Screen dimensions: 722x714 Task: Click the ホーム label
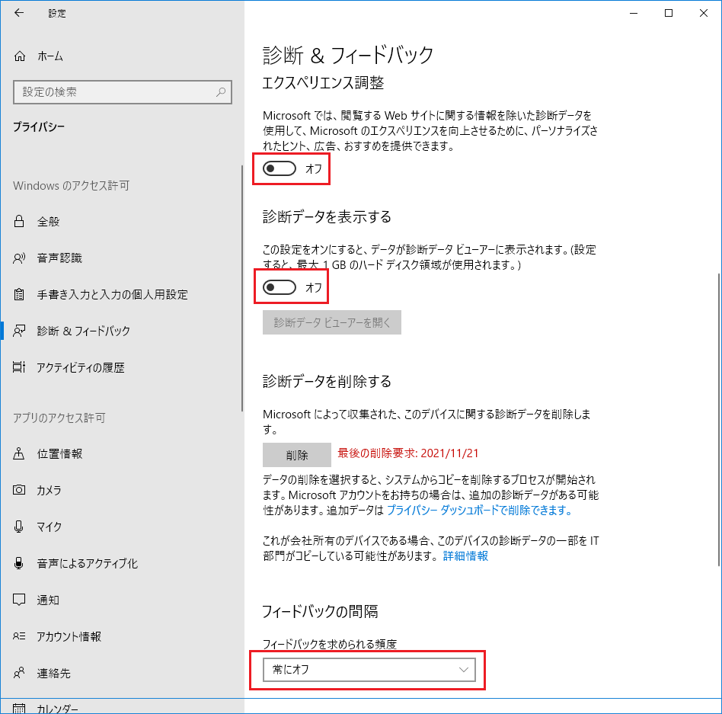pyautogui.click(x=50, y=56)
